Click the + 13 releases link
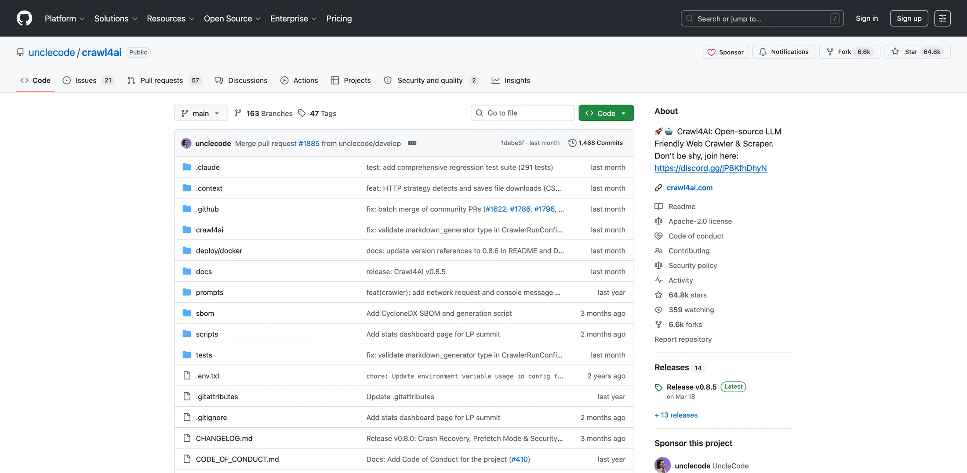Screen dimensions: 967x473 point(676,415)
